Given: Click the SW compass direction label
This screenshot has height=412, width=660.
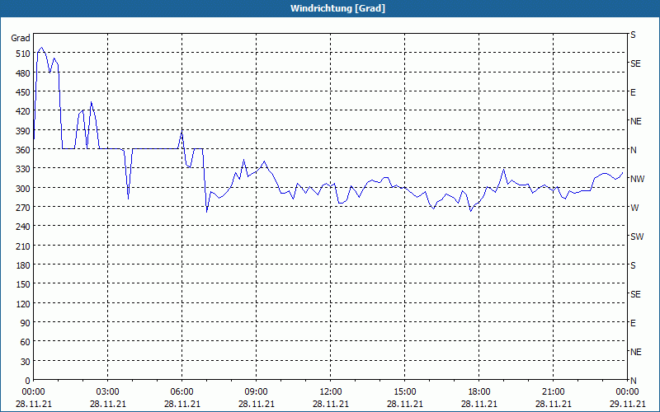Looking at the screenshot, I should coord(636,236).
